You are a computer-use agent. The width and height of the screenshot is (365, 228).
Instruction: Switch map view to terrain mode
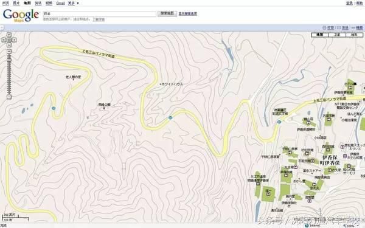point(354,35)
